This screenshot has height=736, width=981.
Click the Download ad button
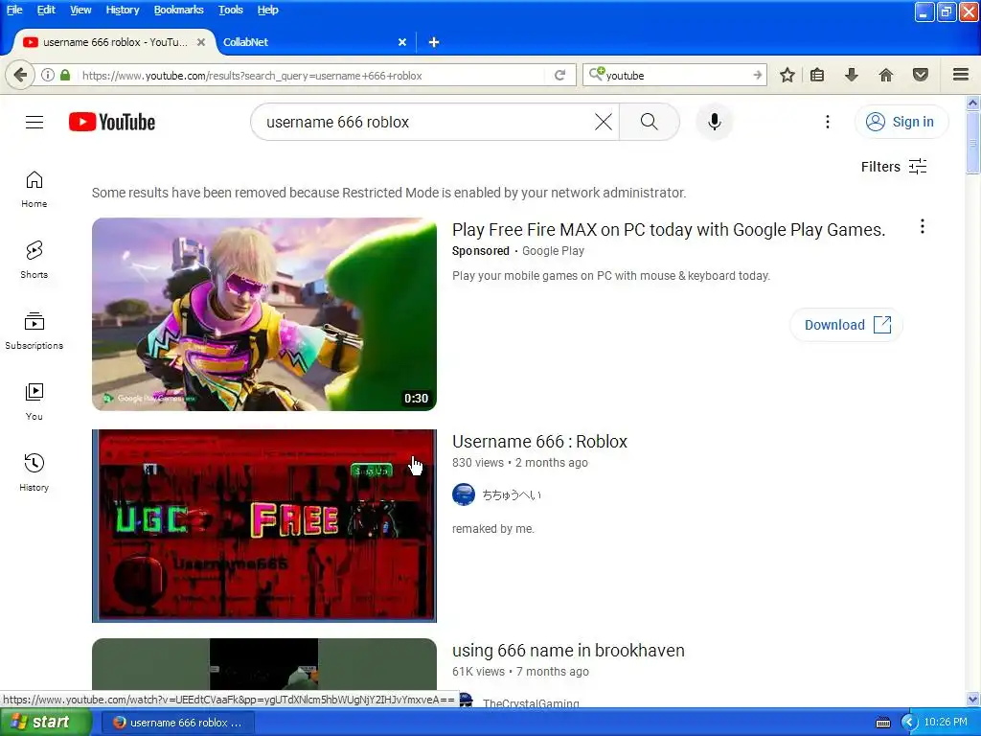pos(847,325)
